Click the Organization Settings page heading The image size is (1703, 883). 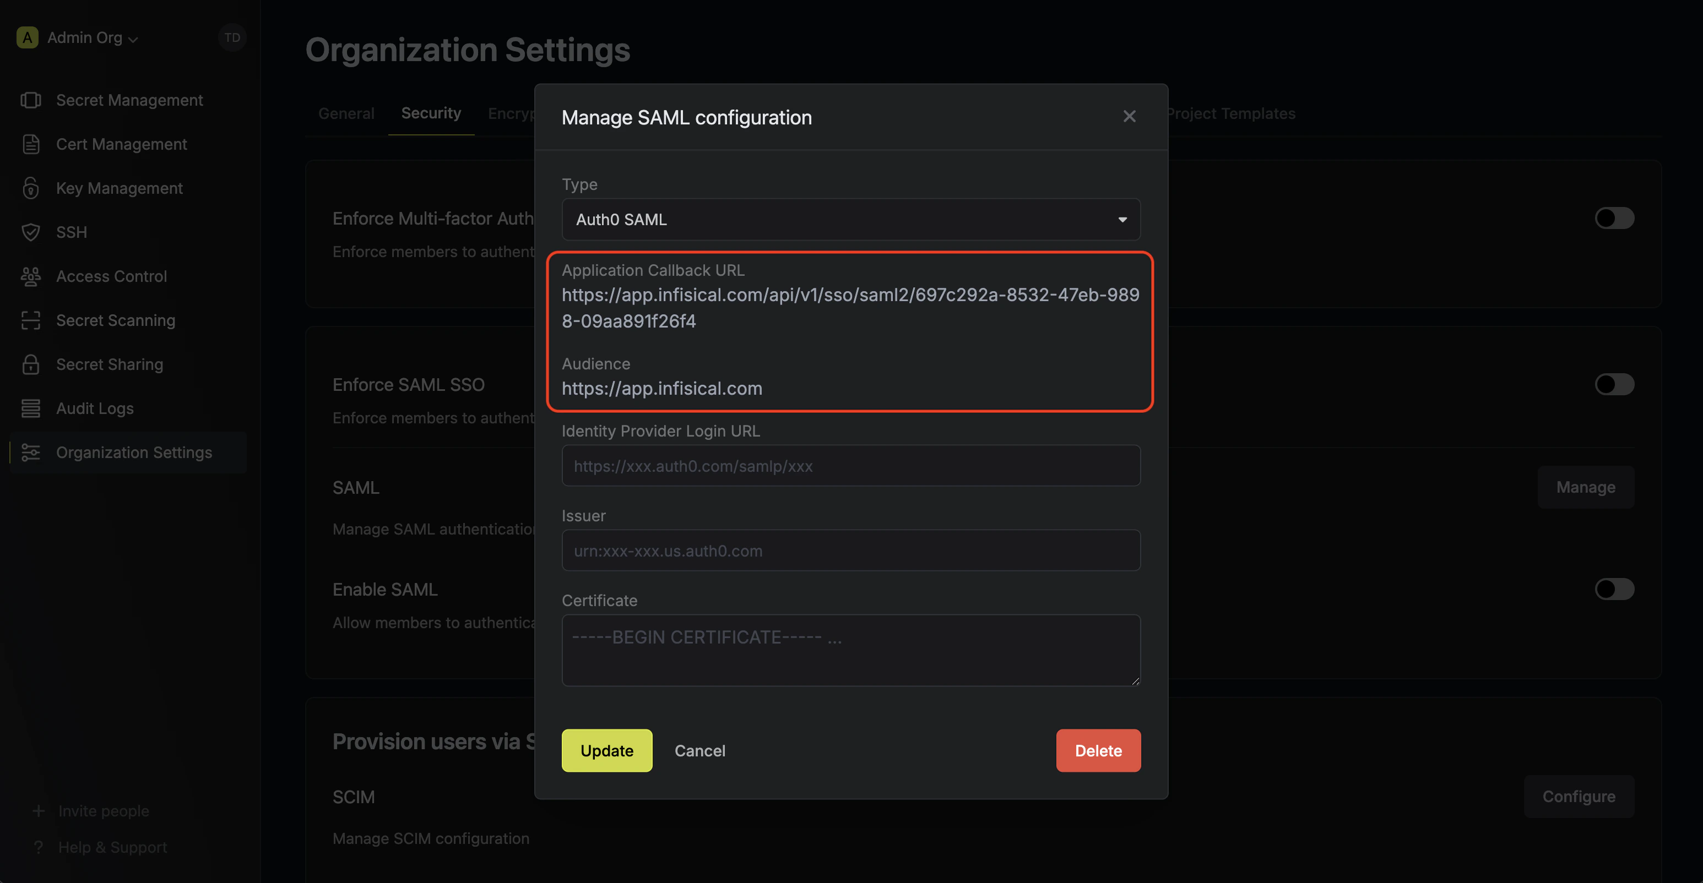pyautogui.click(x=468, y=50)
